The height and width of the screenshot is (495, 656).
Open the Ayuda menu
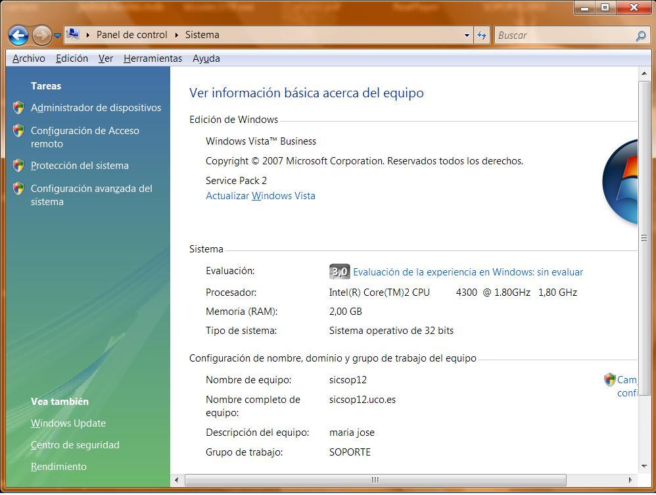pyautogui.click(x=206, y=59)
